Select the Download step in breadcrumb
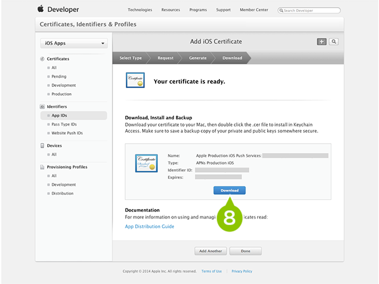 (x=232, y=58)
